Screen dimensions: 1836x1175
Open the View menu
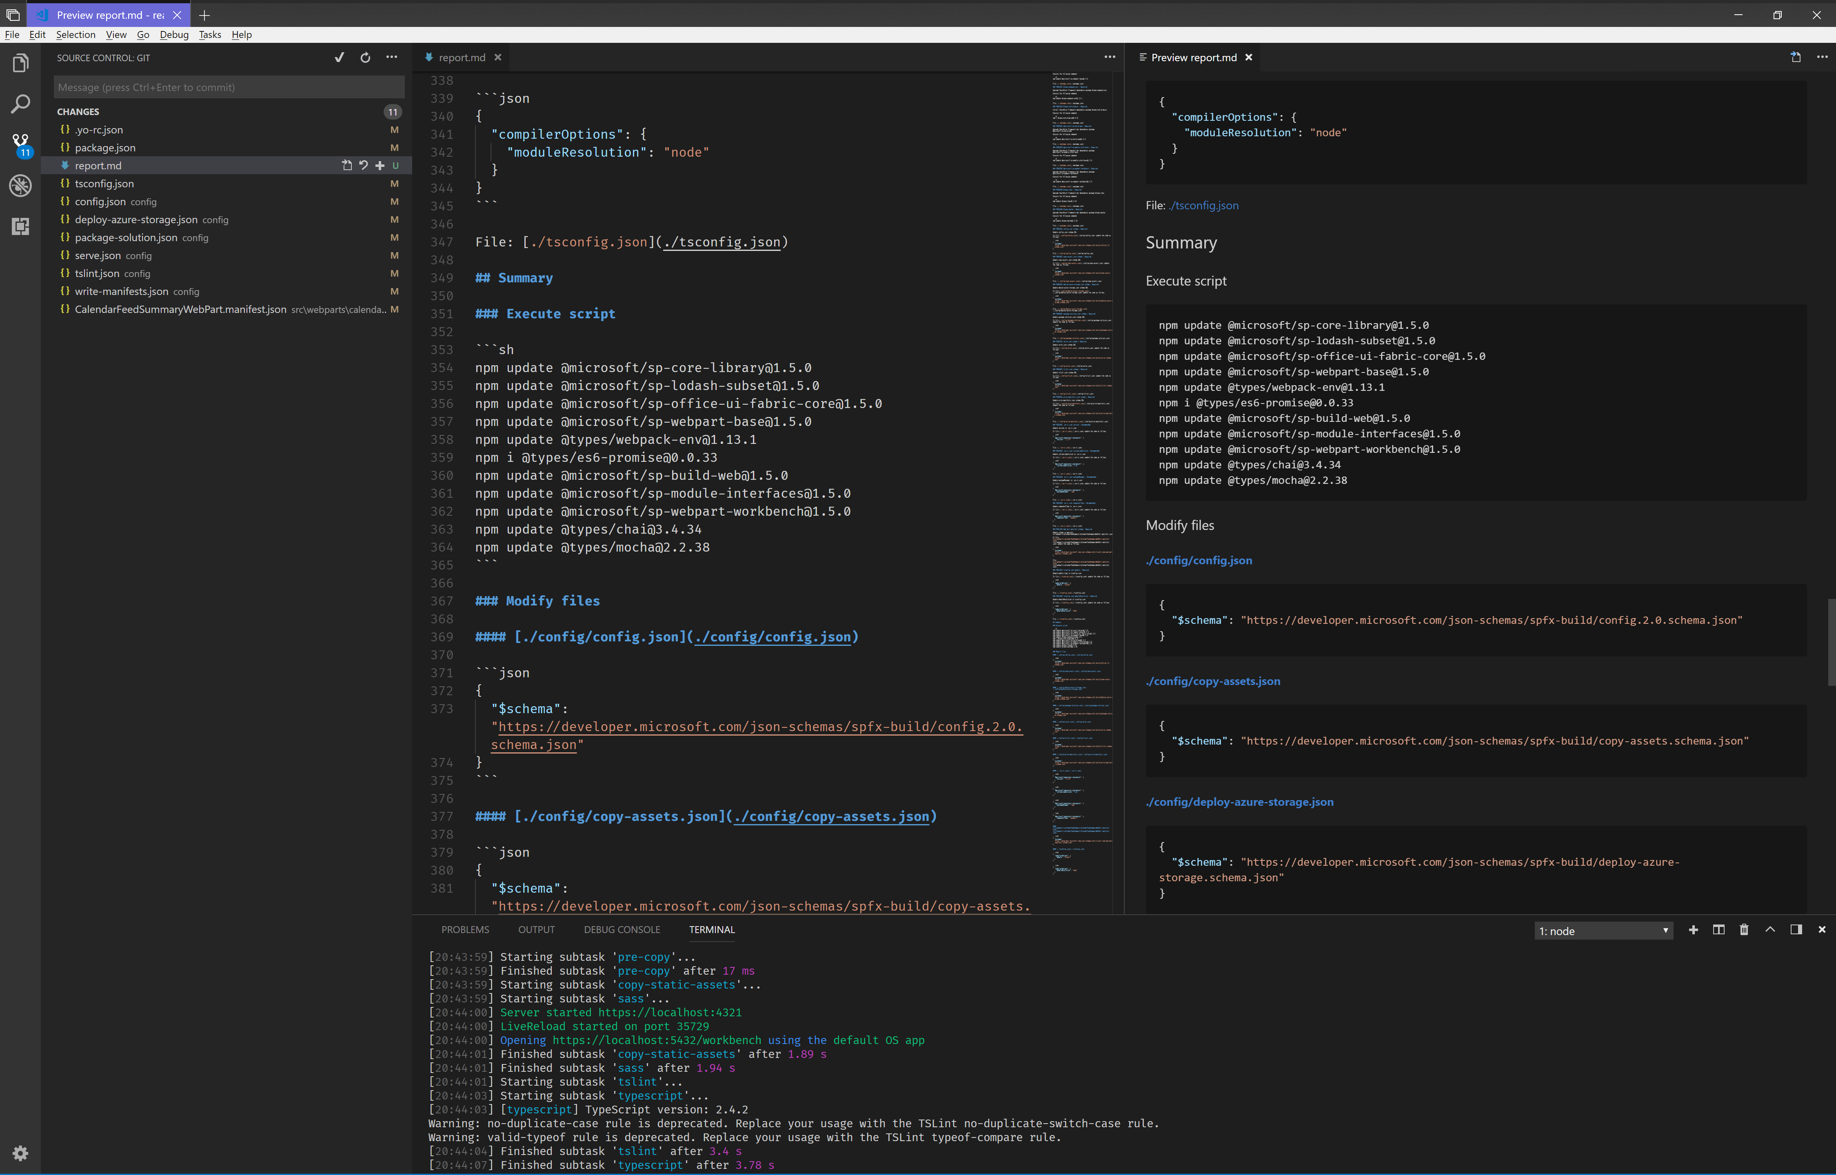(116, 34)
